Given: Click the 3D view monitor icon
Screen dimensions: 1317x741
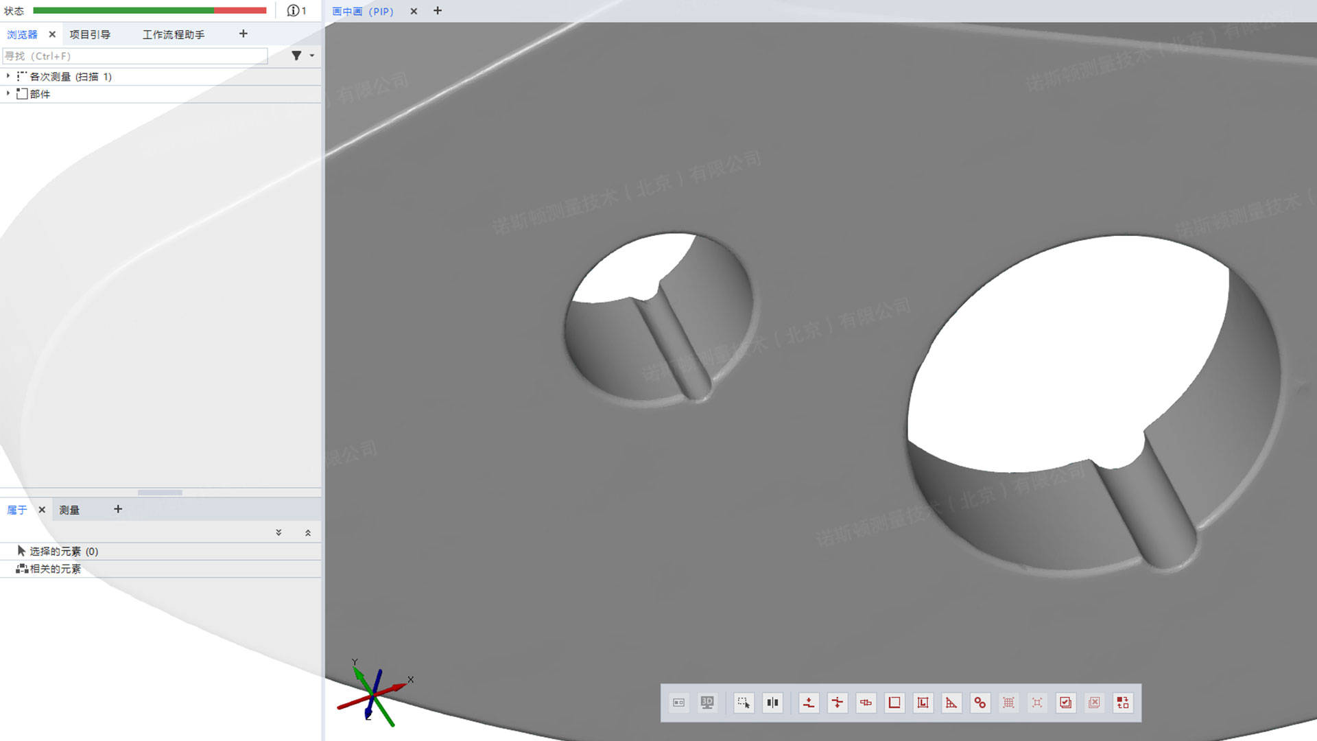Looking at the screenshot, I should click(707, 703).
